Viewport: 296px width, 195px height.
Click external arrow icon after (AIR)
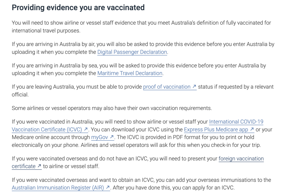pyautogui.click(x=108, y=187)
